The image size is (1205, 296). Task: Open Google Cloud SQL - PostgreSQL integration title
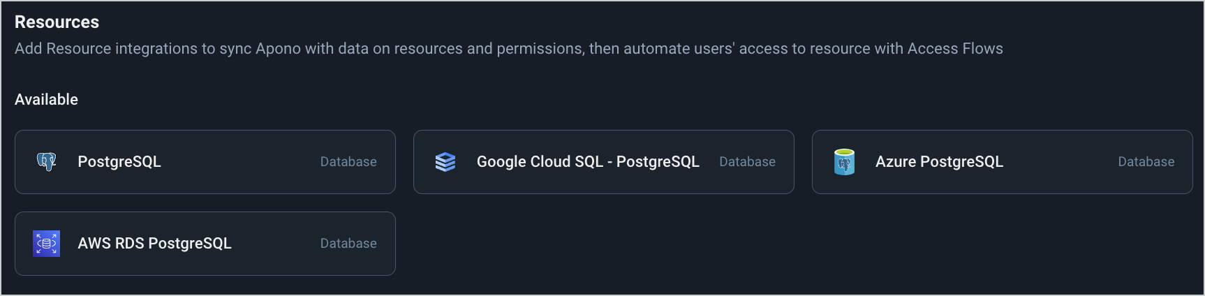point(588,162)
